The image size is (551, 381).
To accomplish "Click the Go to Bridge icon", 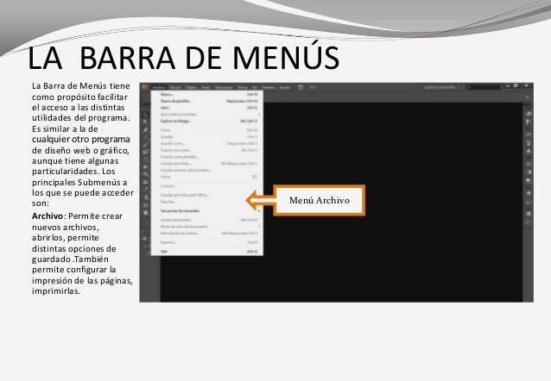I will click(x=301, y=87).
